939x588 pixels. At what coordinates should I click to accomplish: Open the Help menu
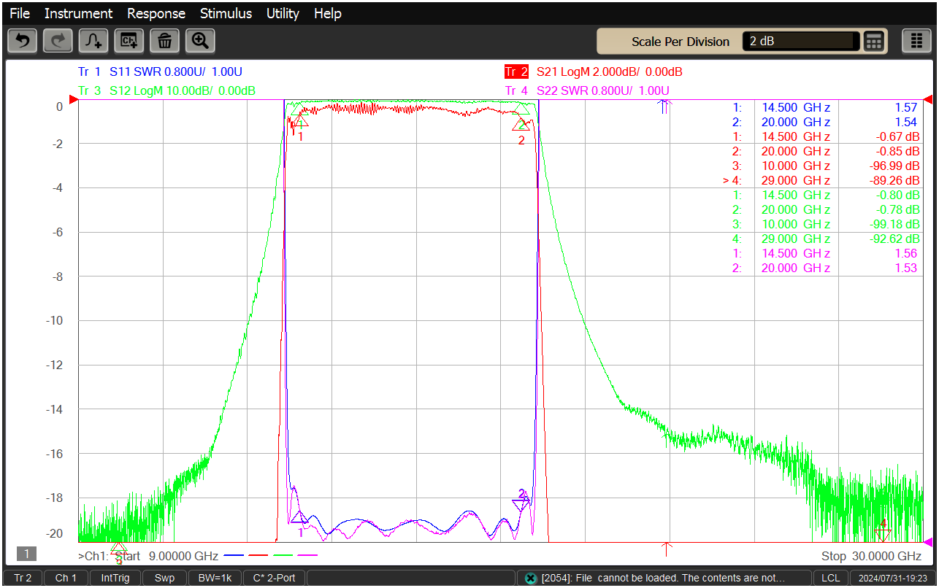point(328,13)
